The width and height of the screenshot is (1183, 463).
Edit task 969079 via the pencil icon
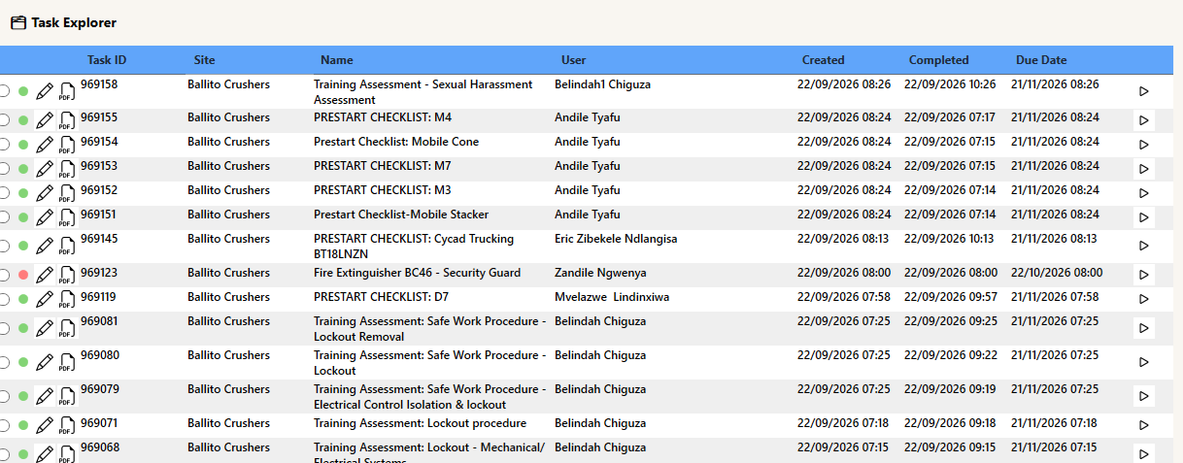pyautogui.click(x=45, y=397)
